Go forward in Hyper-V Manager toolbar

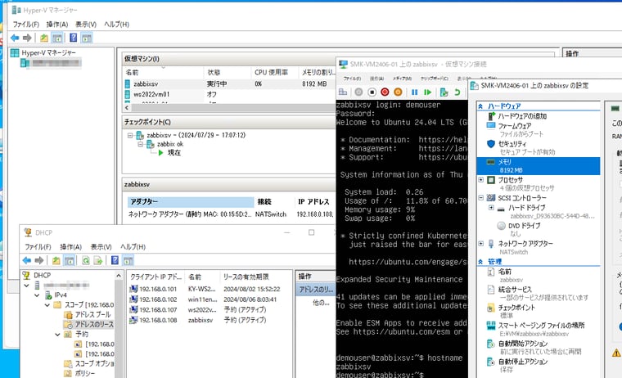click(x=27, y=38)
